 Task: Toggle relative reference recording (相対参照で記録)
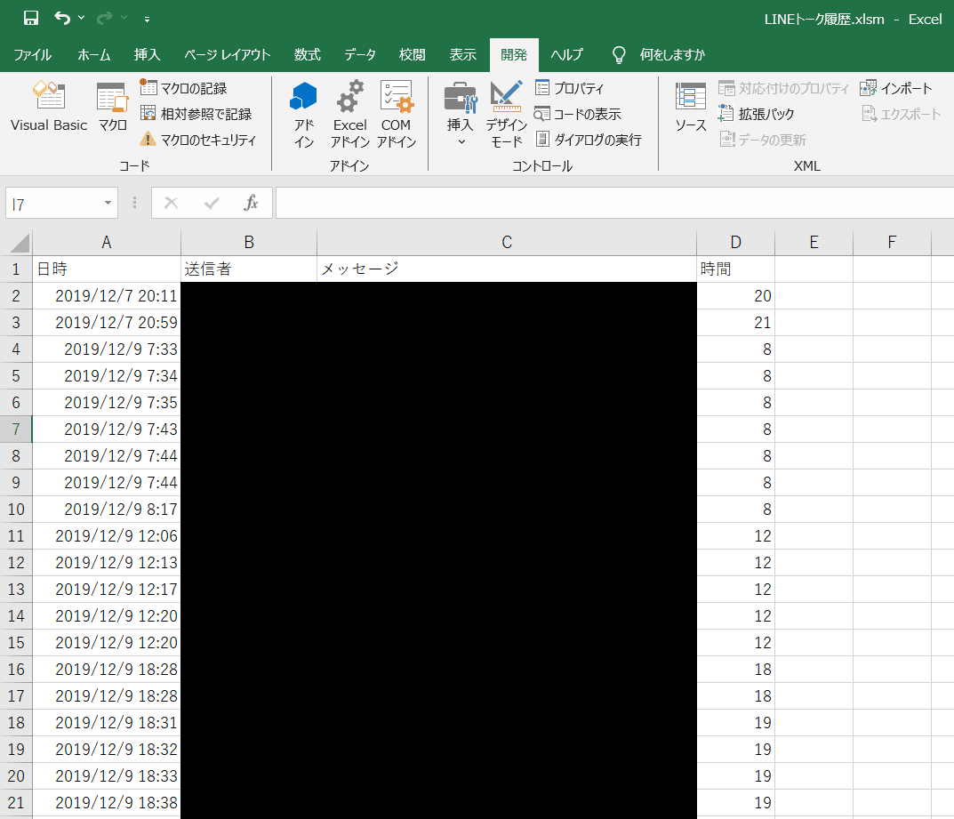tap(196, 114)
